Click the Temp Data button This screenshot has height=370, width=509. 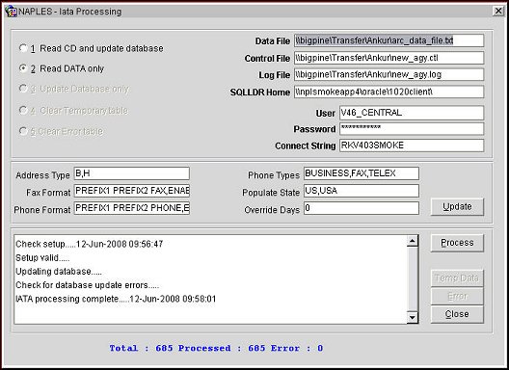point(457,278)
